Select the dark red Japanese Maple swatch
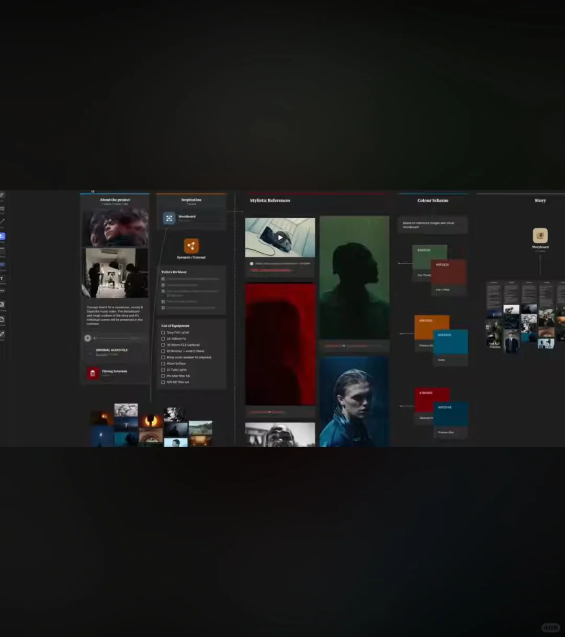The height and width of the screenshot is (637, 565). pos(432,400)
